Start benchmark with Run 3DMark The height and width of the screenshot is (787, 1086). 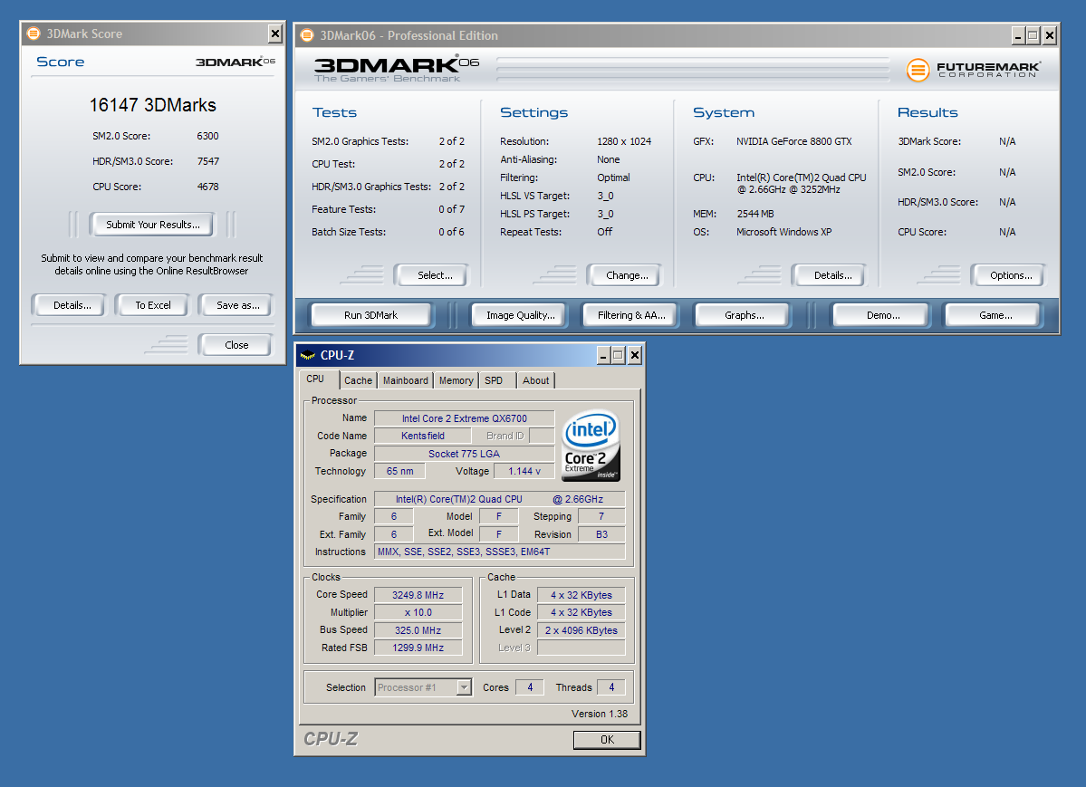[371, 315]
